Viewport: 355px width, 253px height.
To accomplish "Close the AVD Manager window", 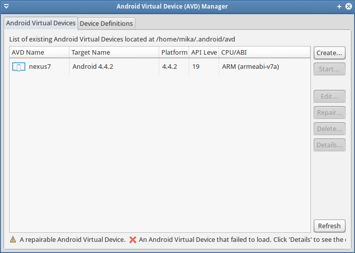I will pyautogui.click(x=348, y=7).
